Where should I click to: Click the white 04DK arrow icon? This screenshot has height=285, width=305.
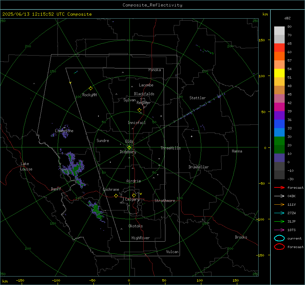click(279, 196)
